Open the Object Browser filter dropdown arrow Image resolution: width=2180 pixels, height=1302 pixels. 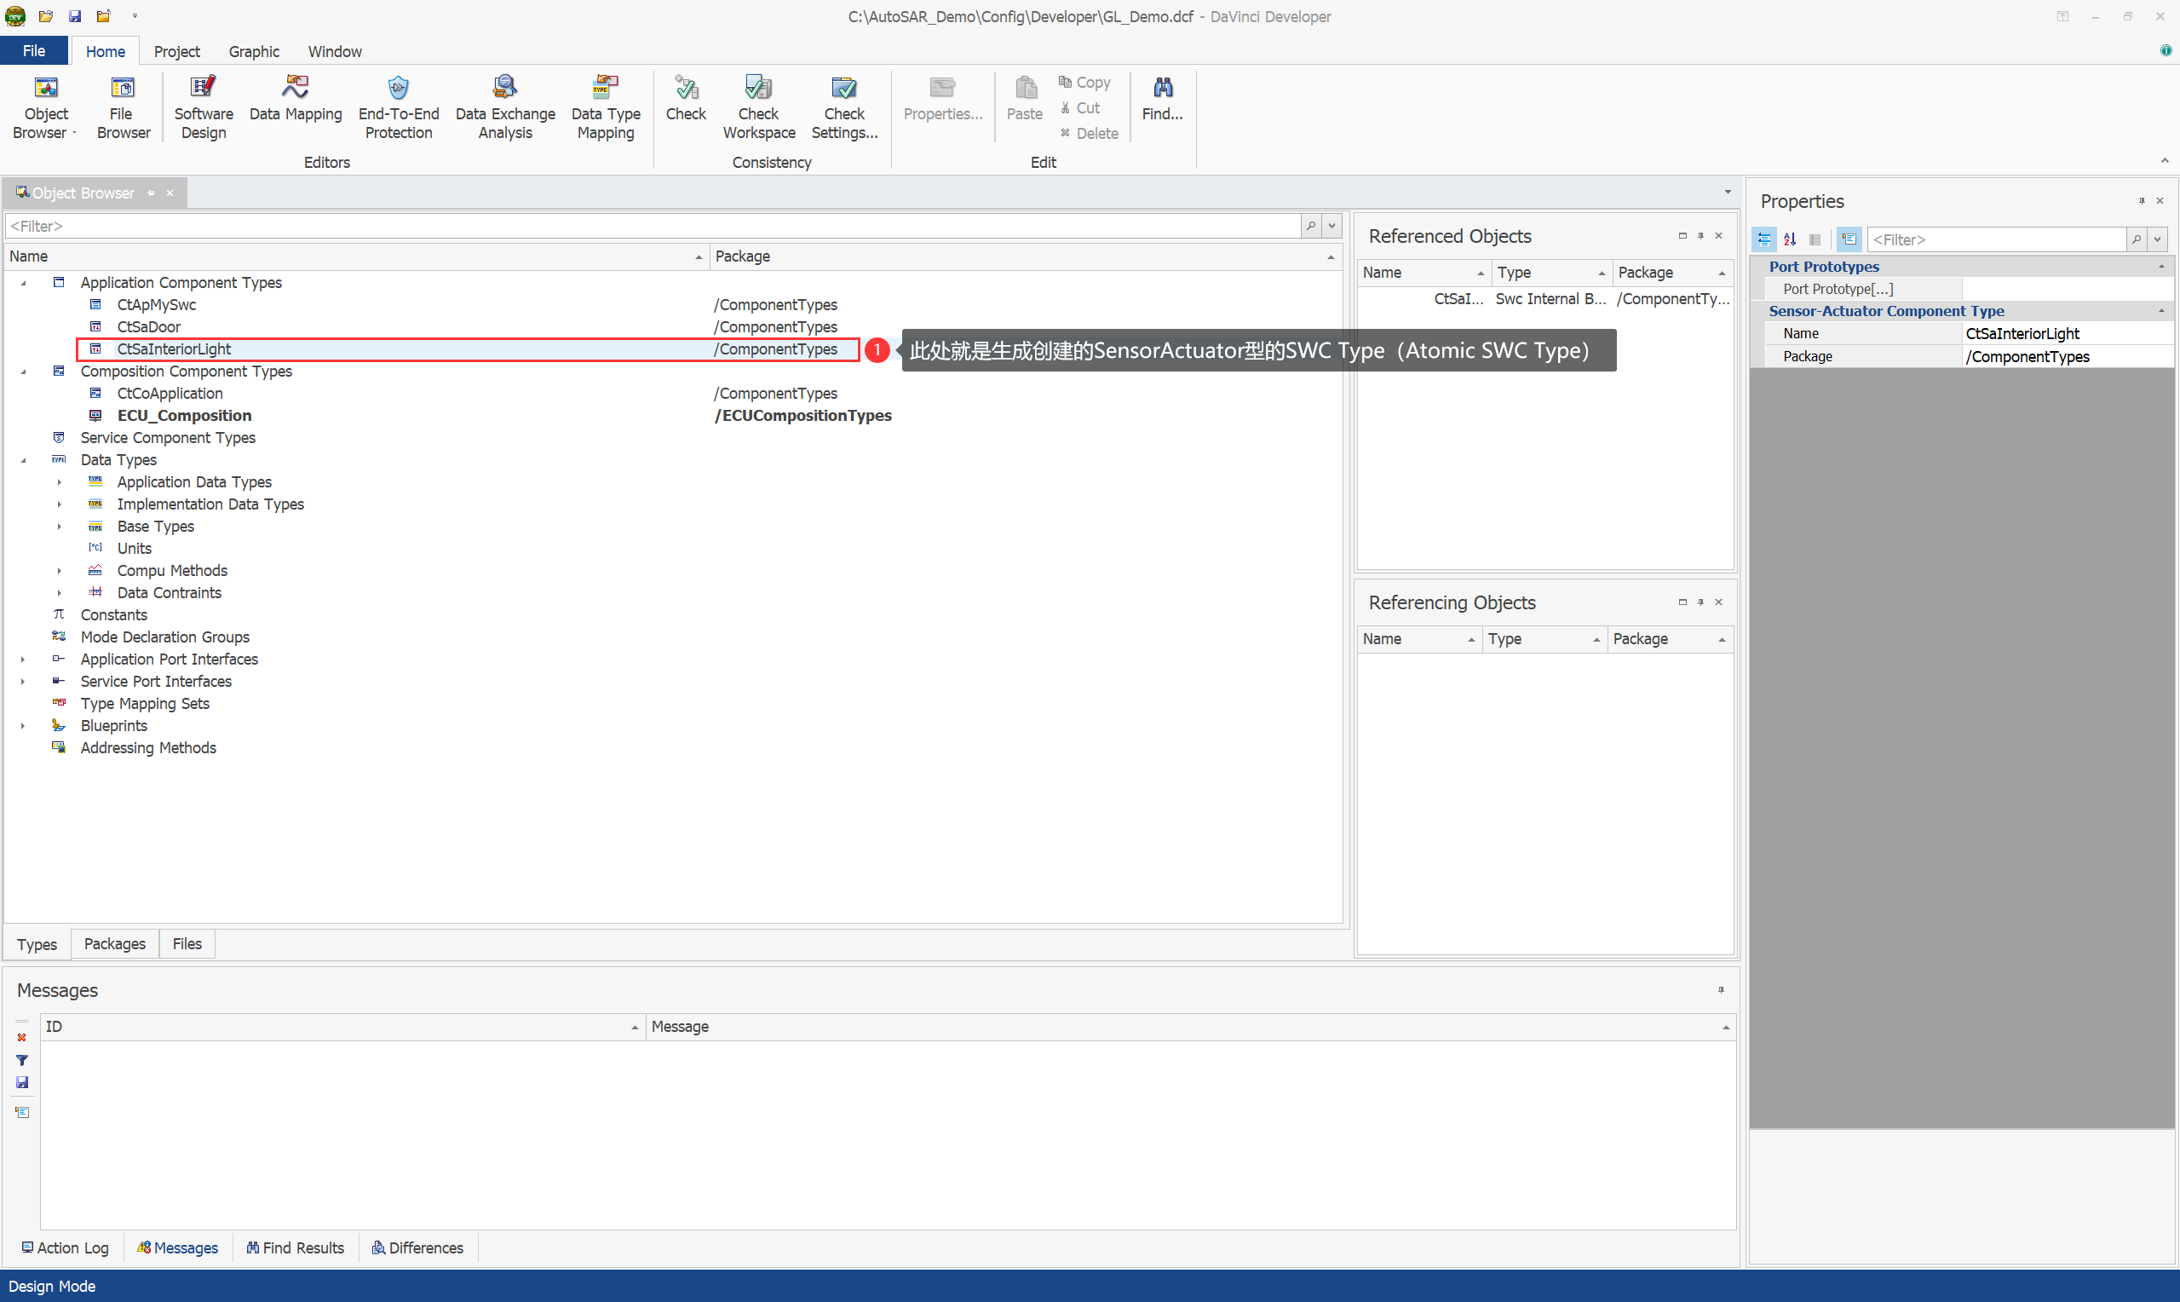(x=1332, y=227)
